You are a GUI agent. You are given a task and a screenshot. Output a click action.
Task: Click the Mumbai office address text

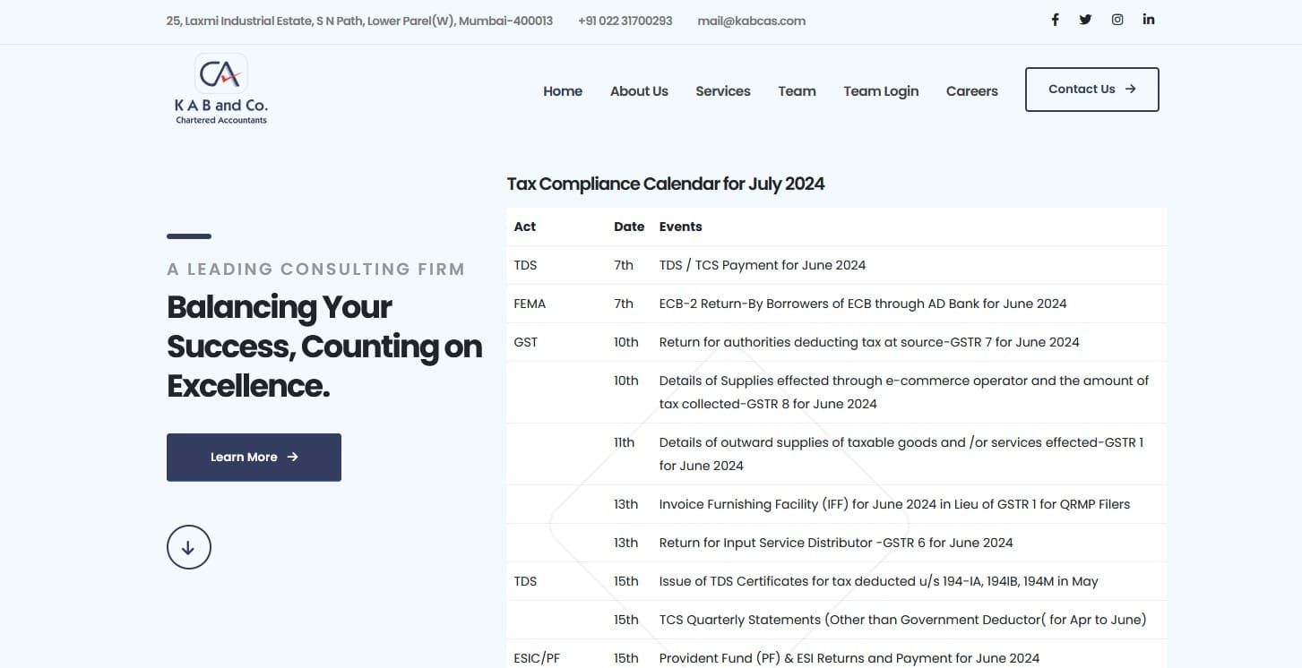[x=359, y=21]
